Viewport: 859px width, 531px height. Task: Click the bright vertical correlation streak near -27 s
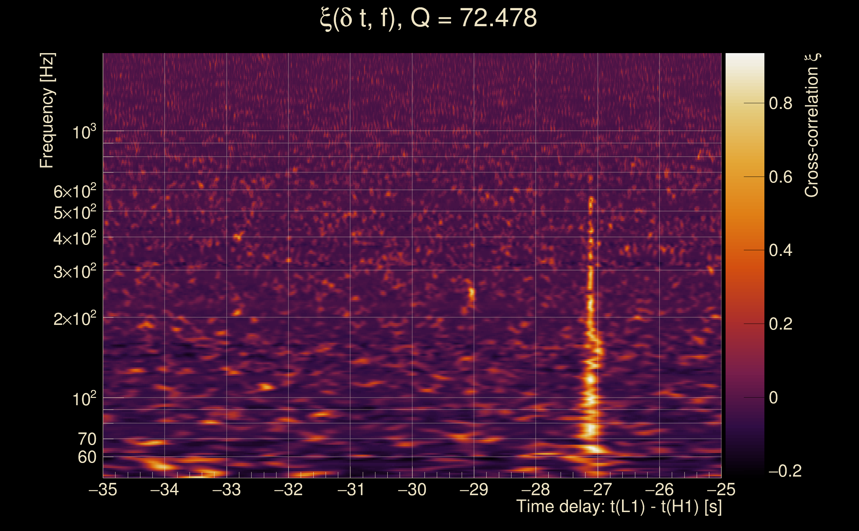coord(591,379)
